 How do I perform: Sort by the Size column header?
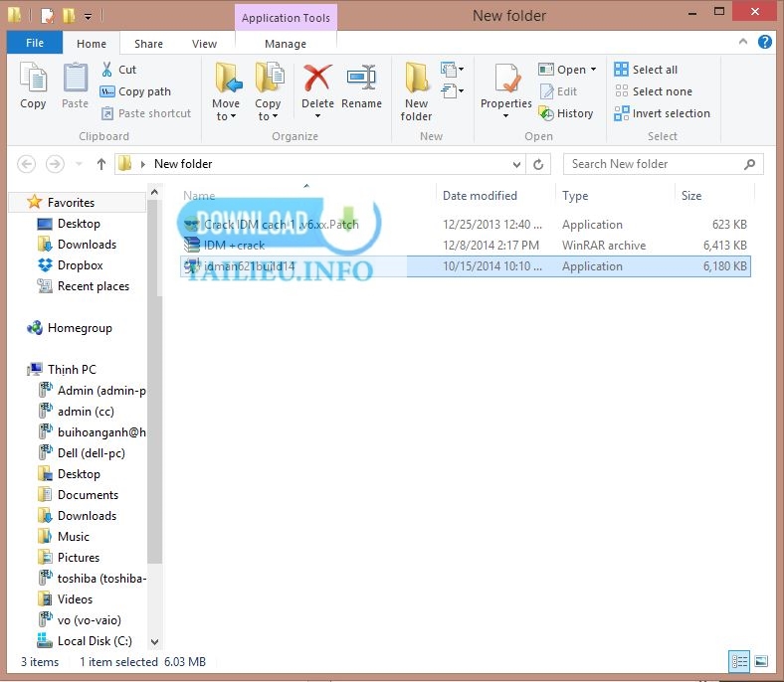pyautogui.click(x=691, y=196)
